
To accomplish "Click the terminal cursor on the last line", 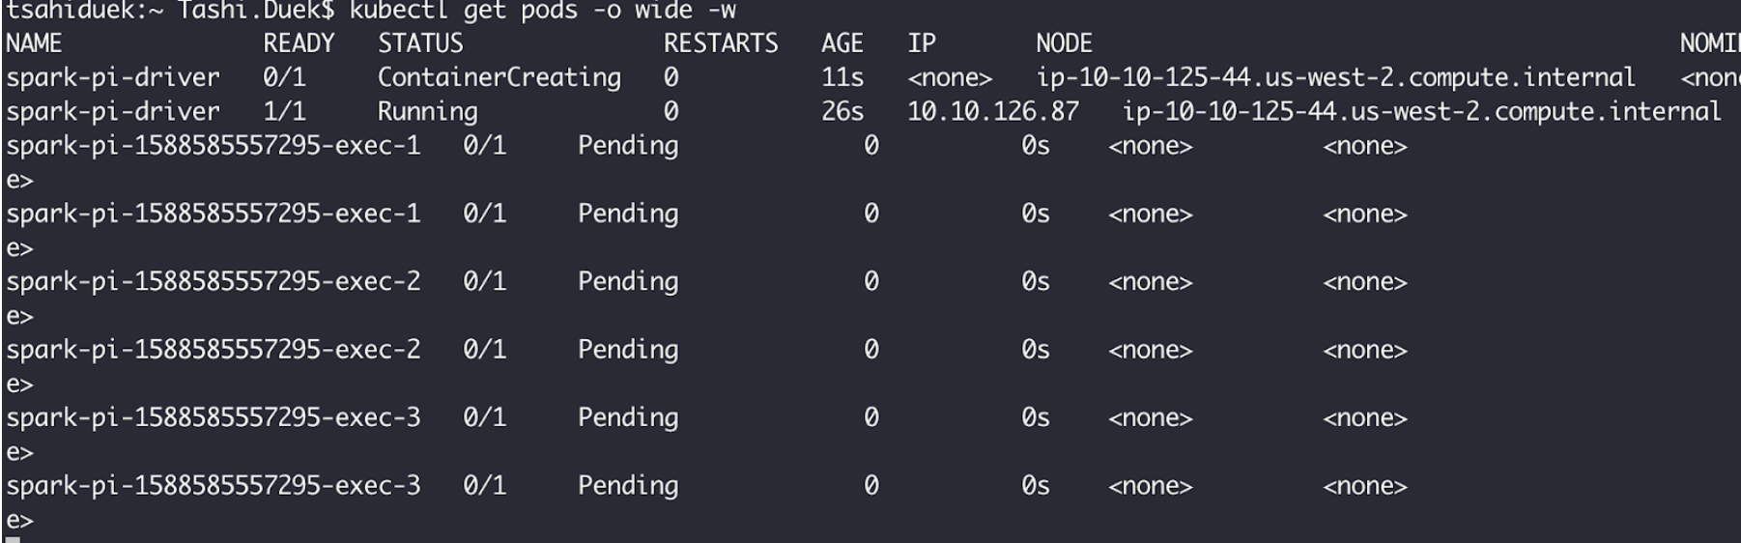I will coord(13,539).
